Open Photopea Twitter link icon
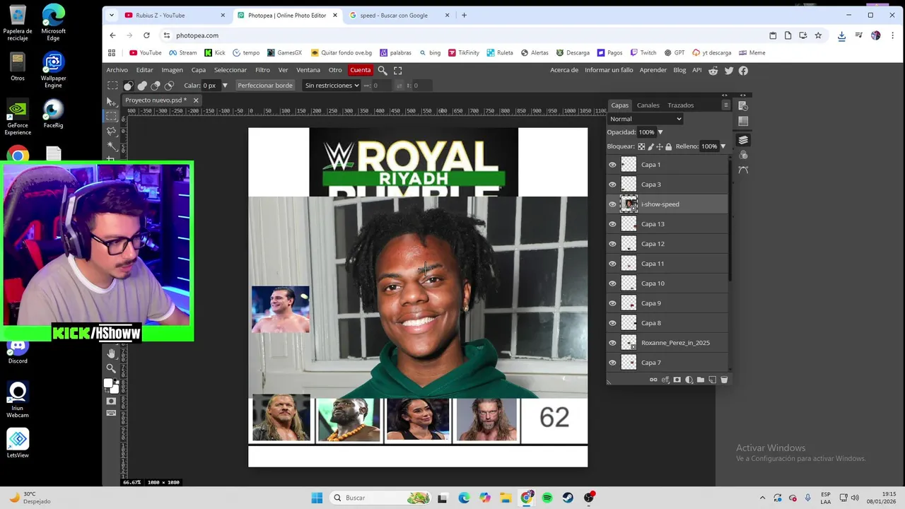 (729, 70)
